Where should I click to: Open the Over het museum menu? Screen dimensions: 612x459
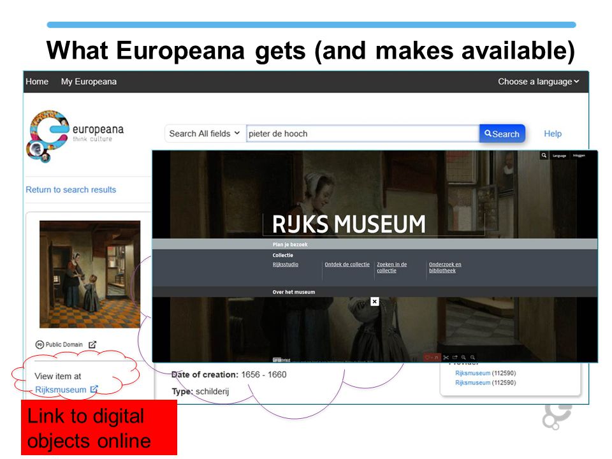pos(293,292)
